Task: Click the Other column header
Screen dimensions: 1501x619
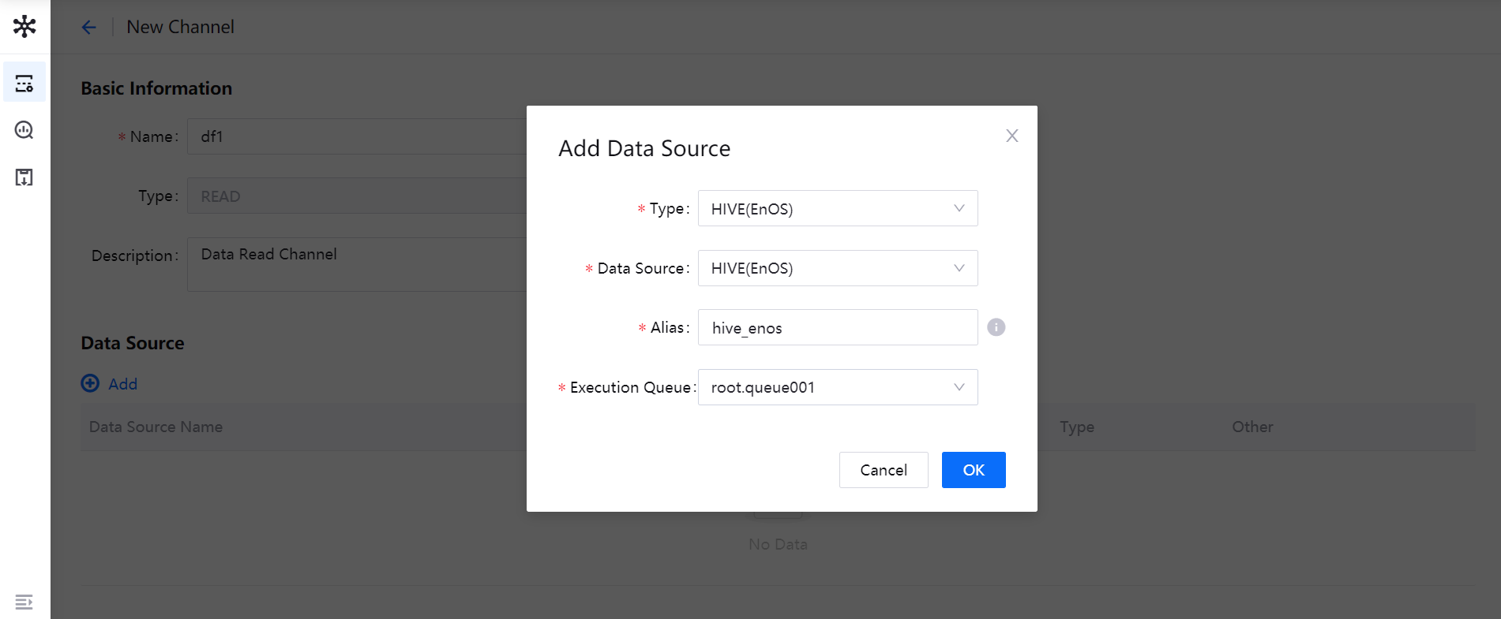Action: (x=1252, y=427)
